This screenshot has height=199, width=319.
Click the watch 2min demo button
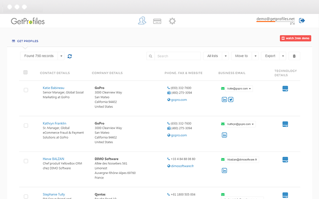(x=296, y=38)
